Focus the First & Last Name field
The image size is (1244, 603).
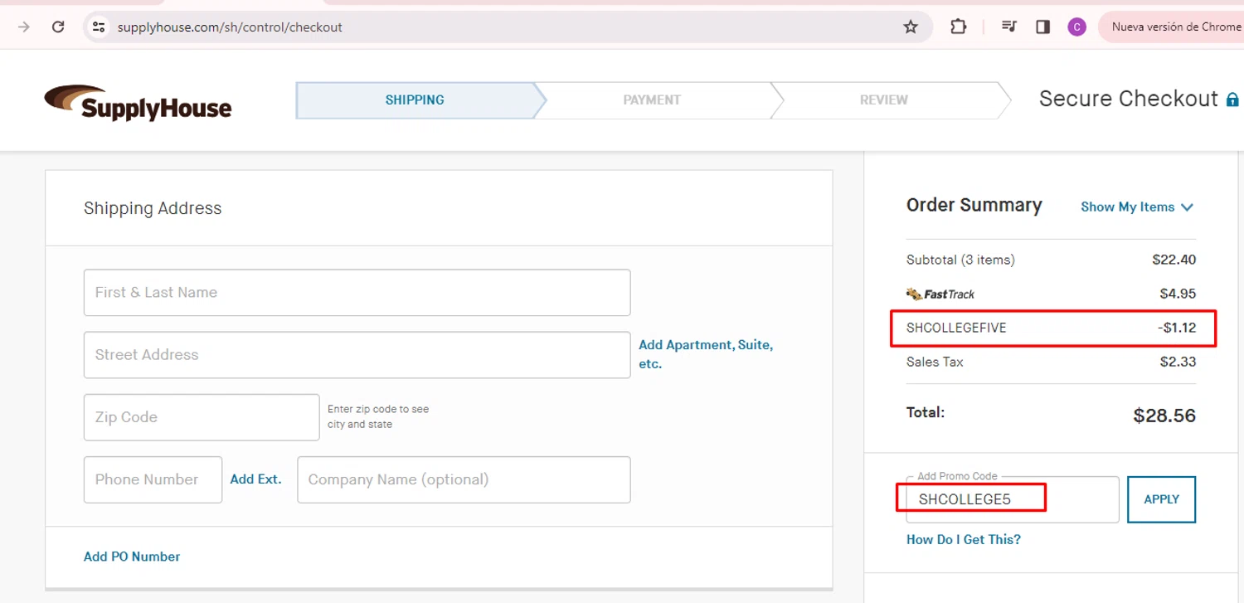[x=357, y=292]
